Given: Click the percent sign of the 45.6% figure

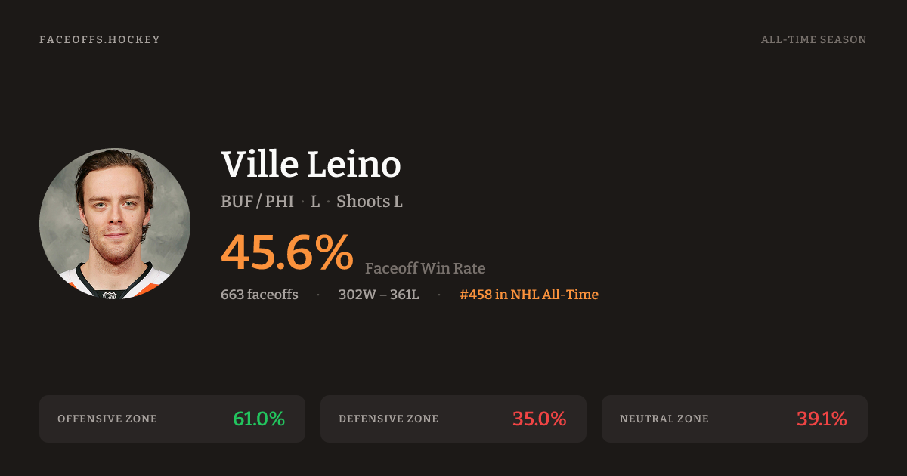Looking at the screenshot, I should coord(333,252).
